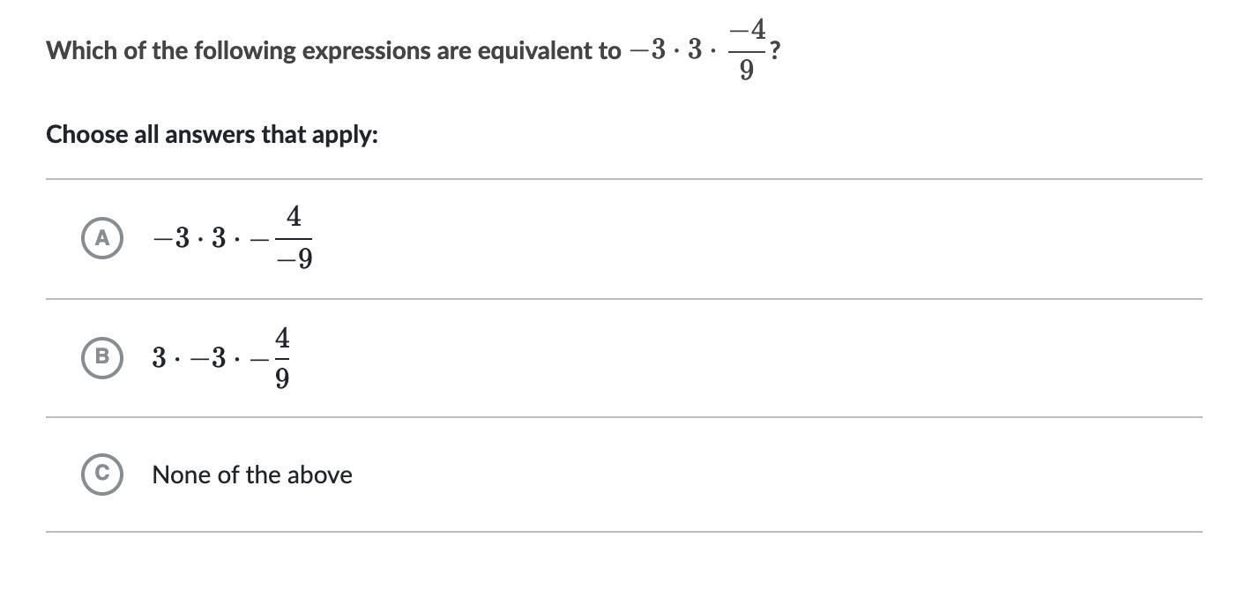The image size is (1245, 598).
Task: Click the −9 denominator in option A
Action: pyautogui.click(x=294, y=258)
